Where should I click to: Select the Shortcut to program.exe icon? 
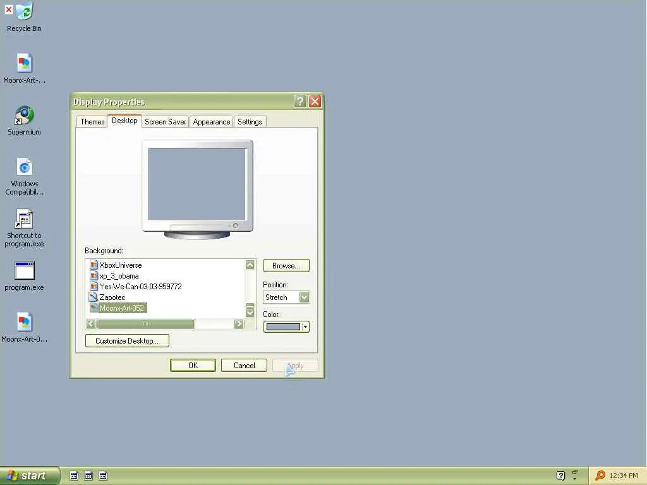[25, 228]
